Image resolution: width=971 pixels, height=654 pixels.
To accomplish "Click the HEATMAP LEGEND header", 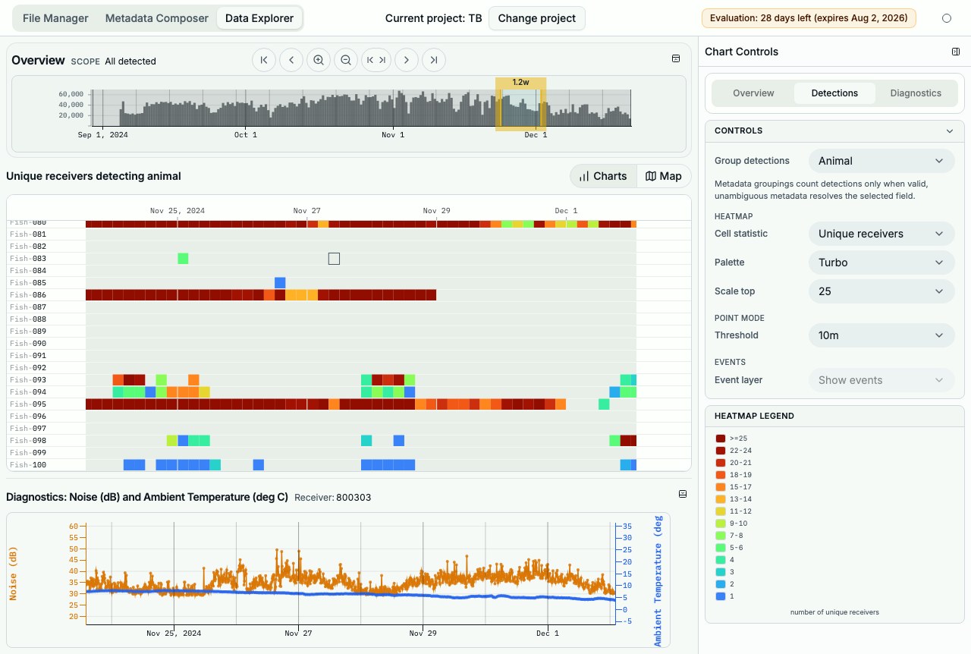I will [754, 416].
